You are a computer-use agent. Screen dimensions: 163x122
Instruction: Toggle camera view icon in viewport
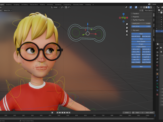(x=127, y=31)
